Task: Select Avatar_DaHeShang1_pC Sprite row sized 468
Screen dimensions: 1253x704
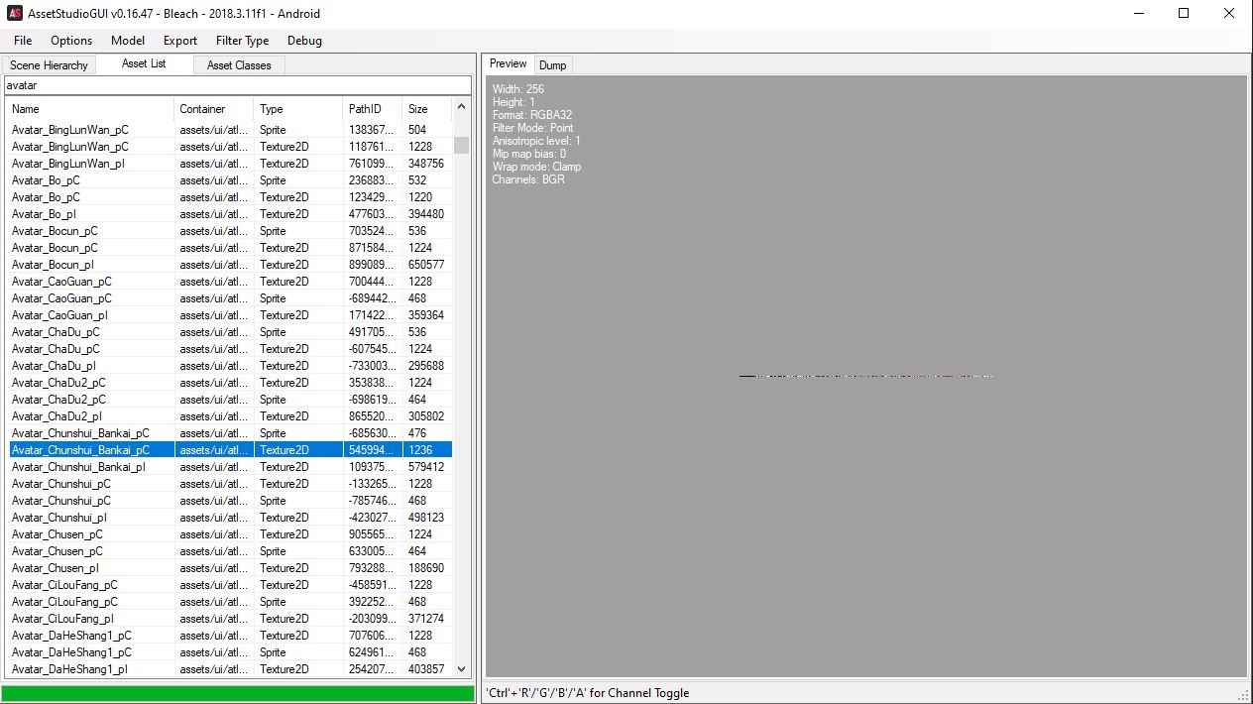Action: coord(230,652)
